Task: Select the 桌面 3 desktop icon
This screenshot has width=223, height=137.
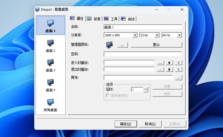Action: click(50, 65)
